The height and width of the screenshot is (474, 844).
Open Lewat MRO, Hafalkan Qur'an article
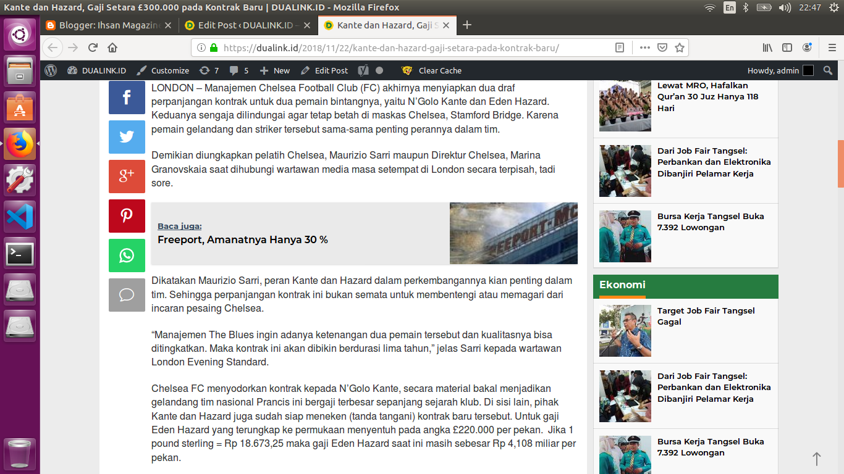pos(707,97)
